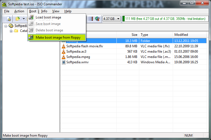This screenshot has height=140, width=211.
Task: Select the file Softpedia.ac3
Action: (76, 52)
